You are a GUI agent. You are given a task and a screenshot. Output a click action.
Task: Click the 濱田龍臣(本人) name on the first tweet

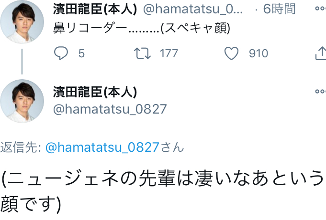point(95,9)
